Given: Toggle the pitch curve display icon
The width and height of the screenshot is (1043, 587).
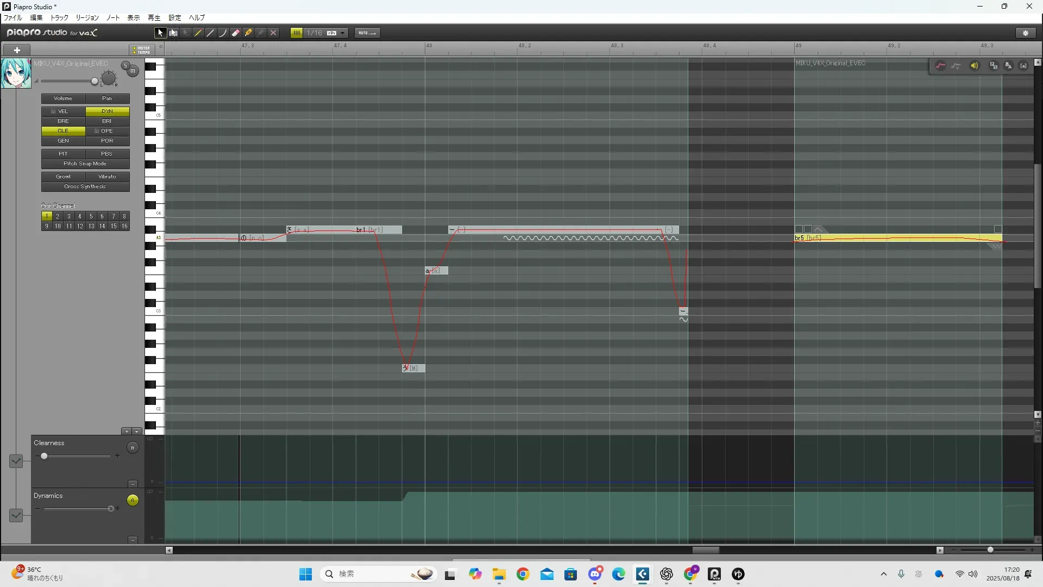Looking at the screenshot, I should point(940,66).
